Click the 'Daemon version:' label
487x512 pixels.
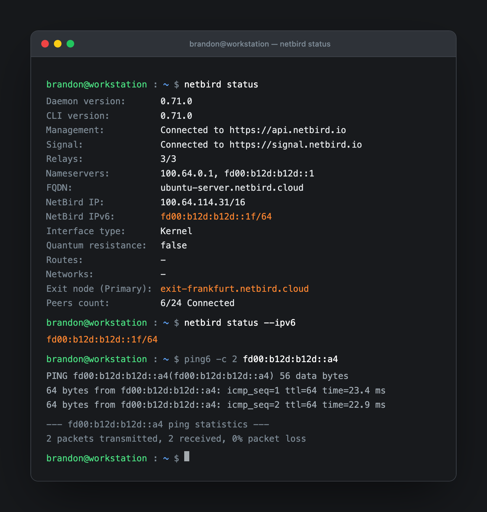tap(86, 101)
